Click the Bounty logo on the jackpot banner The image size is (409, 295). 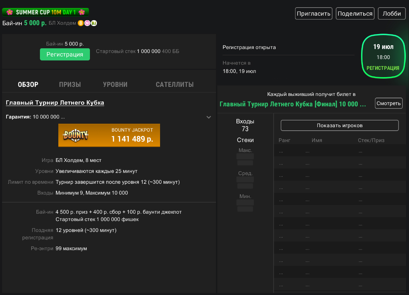tap(76, 135)
